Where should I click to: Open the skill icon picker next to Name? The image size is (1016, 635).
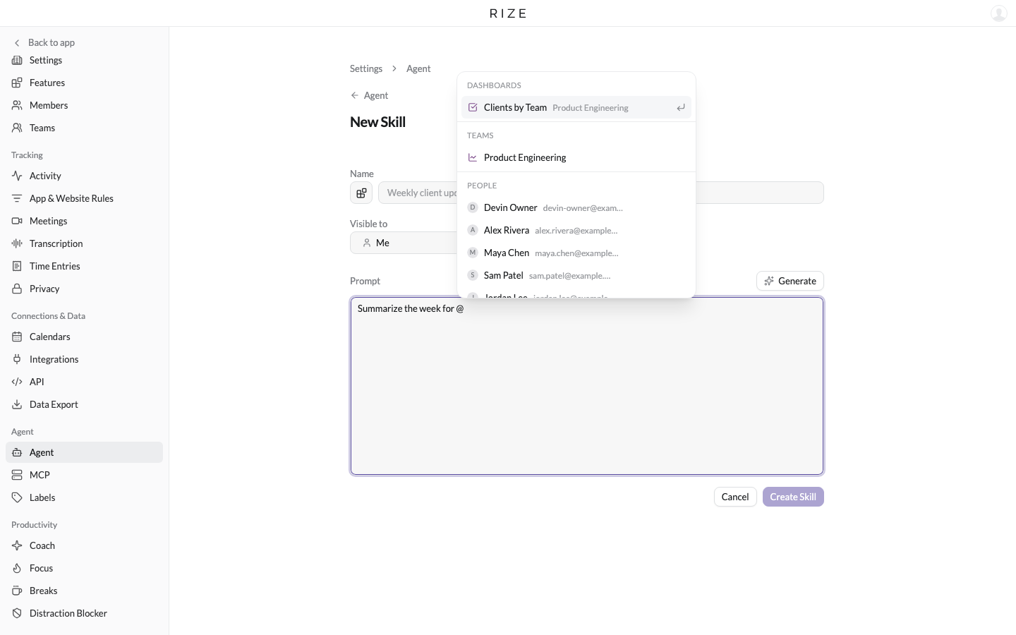[x=361, y=193]
